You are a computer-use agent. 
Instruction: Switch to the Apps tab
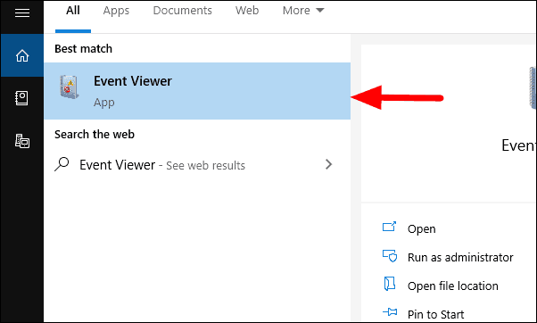coord(116,11)
